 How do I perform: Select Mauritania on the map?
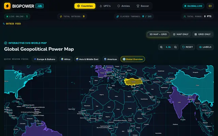(87, 106)
